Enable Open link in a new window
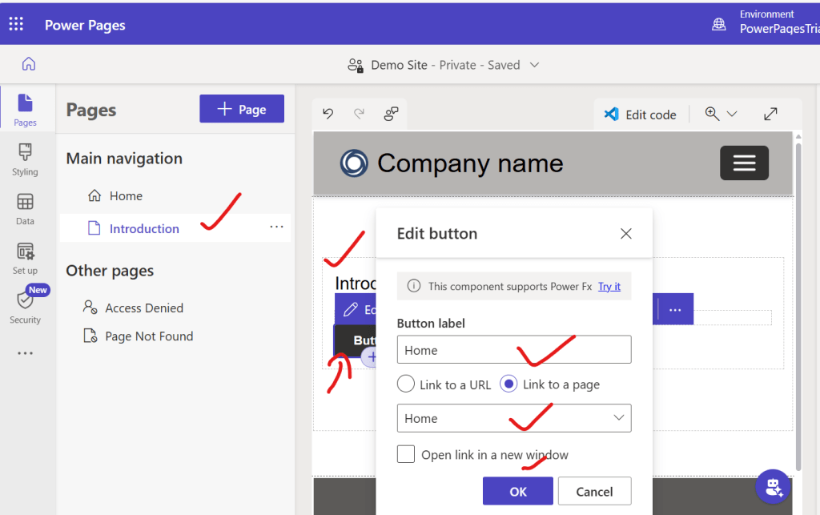 tap(406, 455)
